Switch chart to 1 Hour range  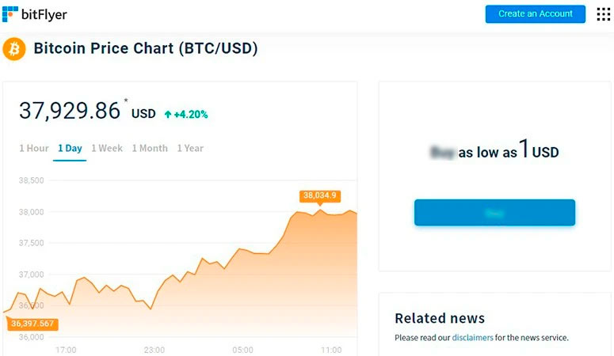pyautogui.click(x=34, y=148)
